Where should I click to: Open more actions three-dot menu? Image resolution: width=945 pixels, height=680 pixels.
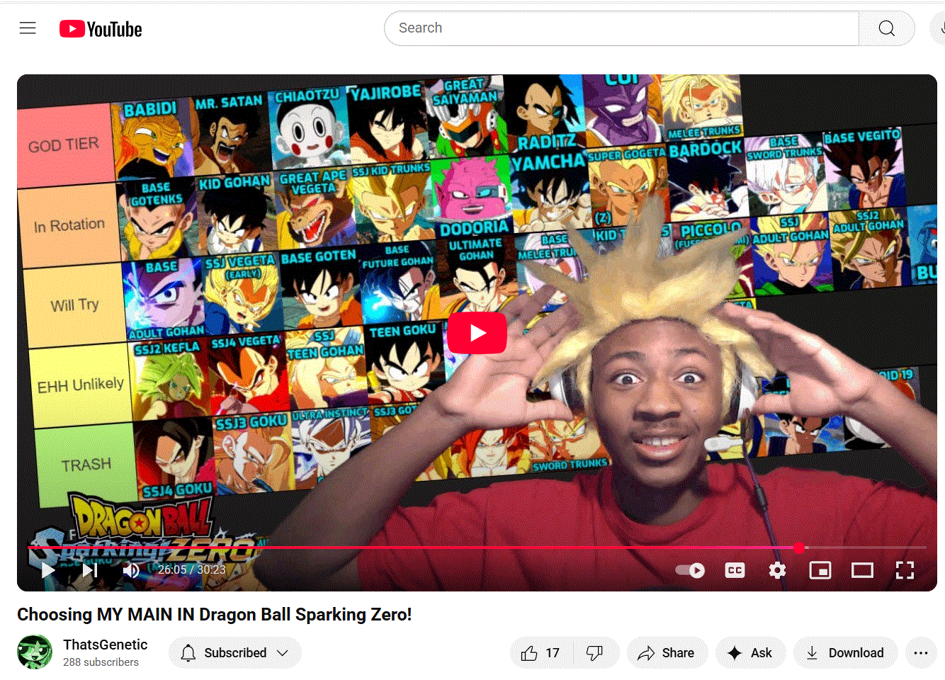pyautogui.click(x=921, y=653)
